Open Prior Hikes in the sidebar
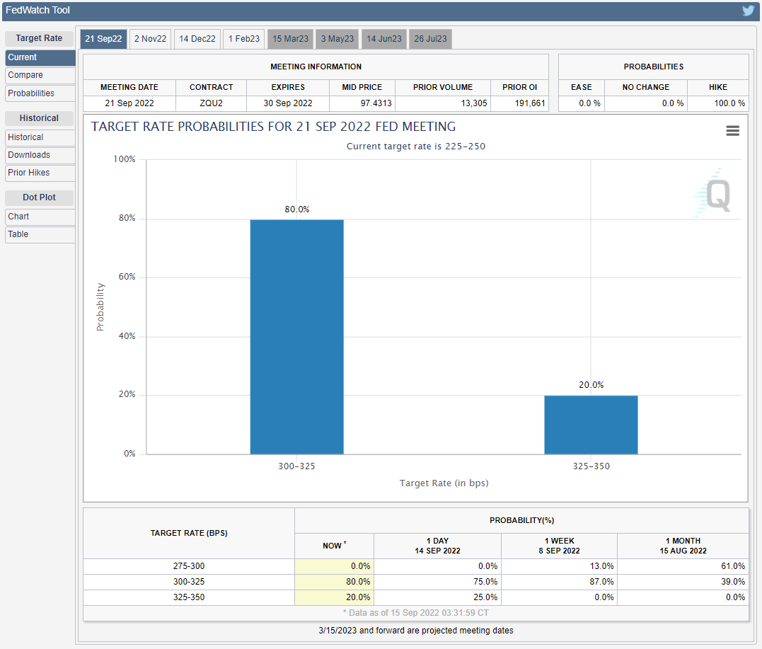This screenshot has height=649, width=762. tap(40, 173)
